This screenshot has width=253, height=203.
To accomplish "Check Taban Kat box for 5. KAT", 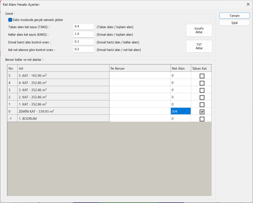I will [x=202, y=76].
